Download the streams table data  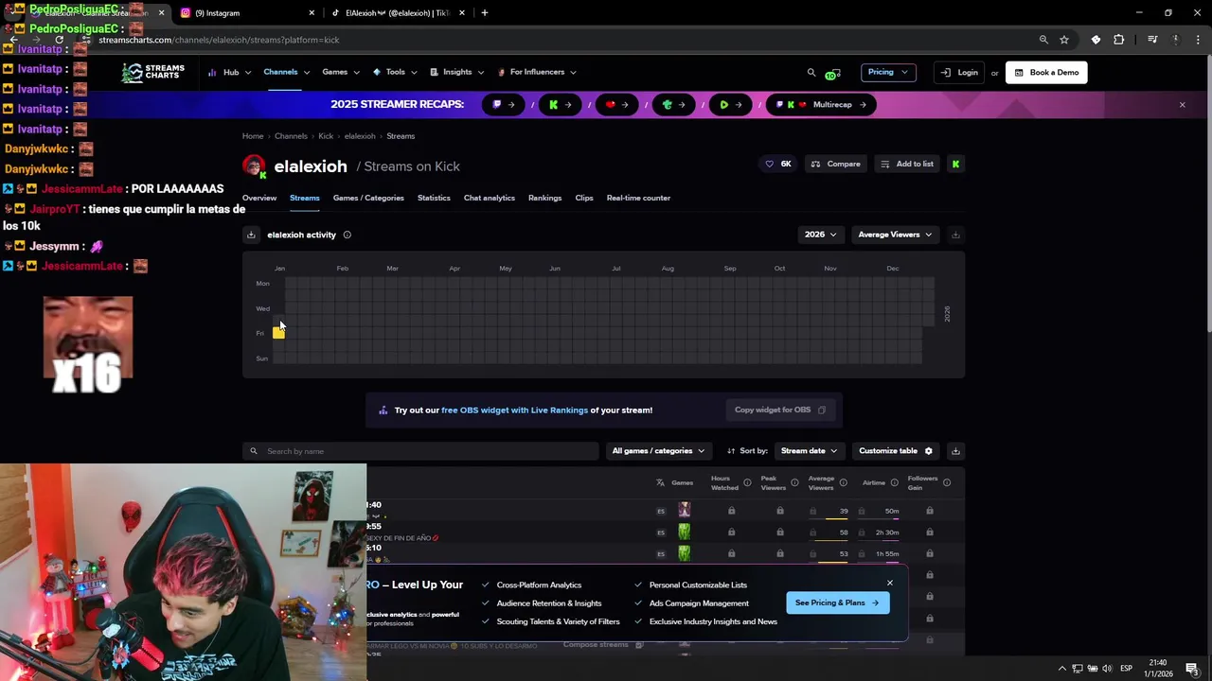(955, 451)
